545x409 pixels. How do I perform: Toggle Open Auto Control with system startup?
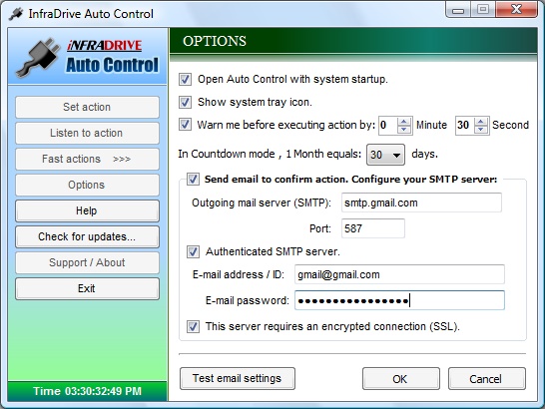[185, 79]
